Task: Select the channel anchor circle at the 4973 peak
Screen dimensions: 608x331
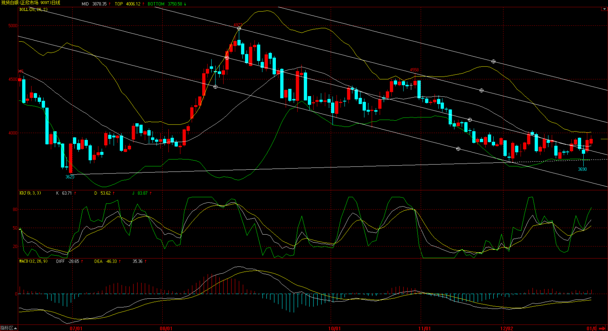Action: [x=239, y=28]
